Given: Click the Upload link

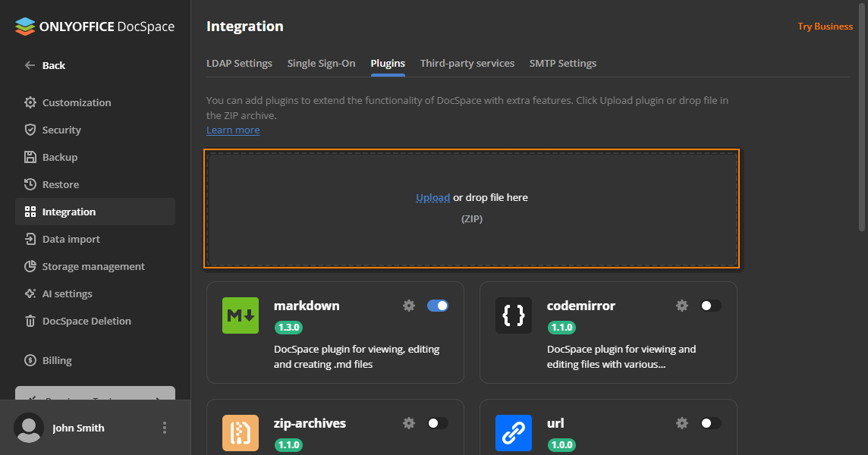Looking at the screenshot, I should coord(433,198).
